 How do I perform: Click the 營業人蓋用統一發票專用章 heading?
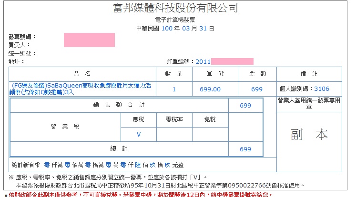point(309,103)
